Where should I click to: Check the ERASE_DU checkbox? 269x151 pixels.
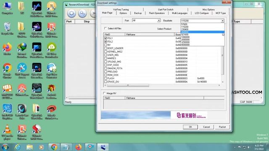tap(105, 82)
